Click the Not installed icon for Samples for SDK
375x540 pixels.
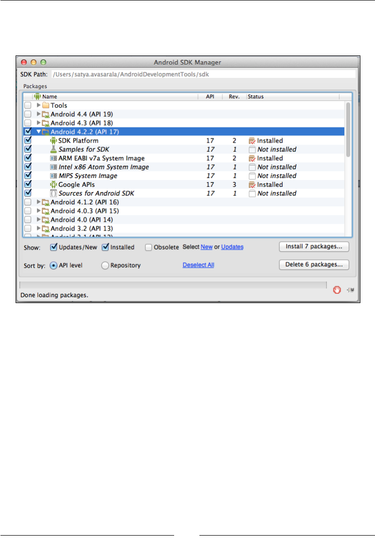coord(252,149)
